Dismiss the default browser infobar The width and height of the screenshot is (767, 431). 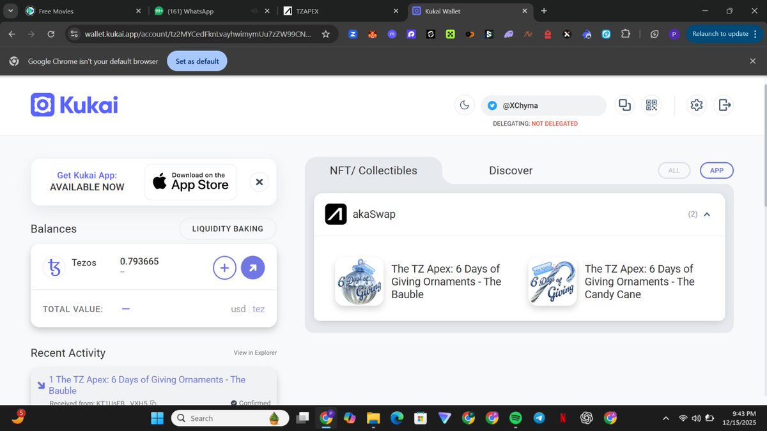coord(752,61)
